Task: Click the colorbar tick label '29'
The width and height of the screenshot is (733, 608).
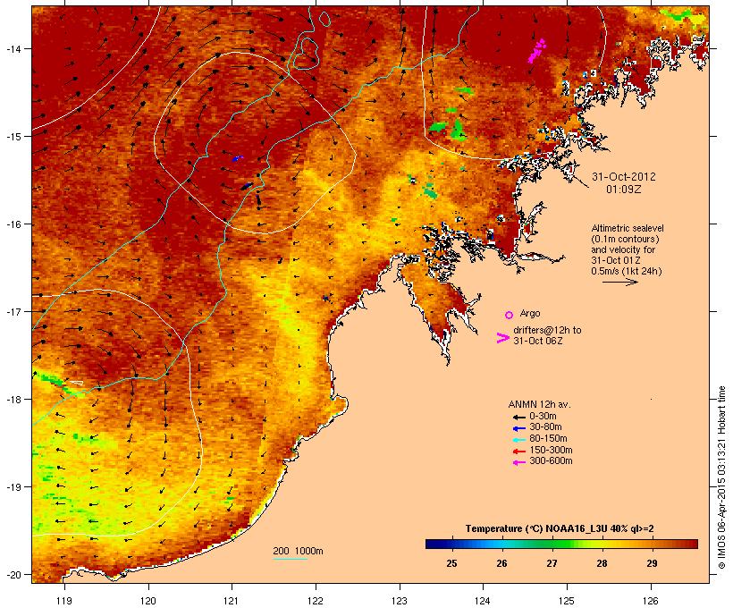Action: coord(653,563)
